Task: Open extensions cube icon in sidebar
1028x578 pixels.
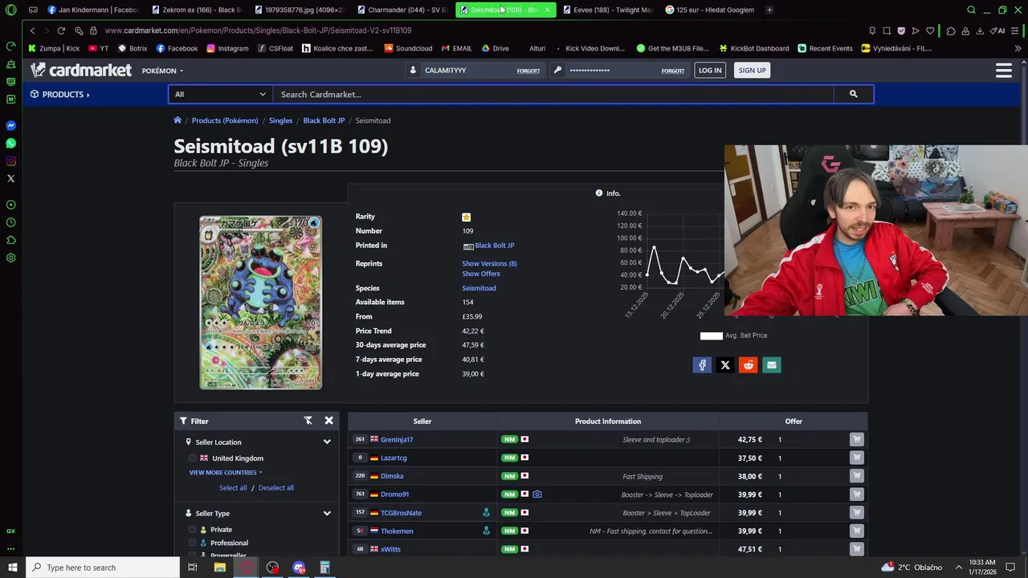Action: (10, 240)
